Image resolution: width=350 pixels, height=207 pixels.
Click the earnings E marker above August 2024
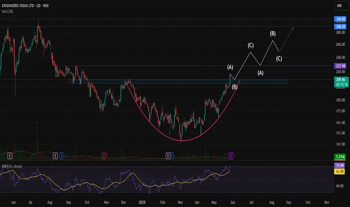(x=55, y=156)
